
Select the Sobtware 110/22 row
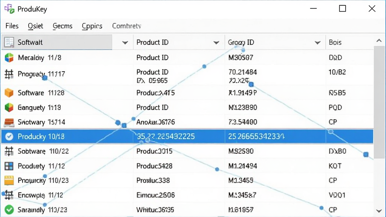tap(187, 151)
